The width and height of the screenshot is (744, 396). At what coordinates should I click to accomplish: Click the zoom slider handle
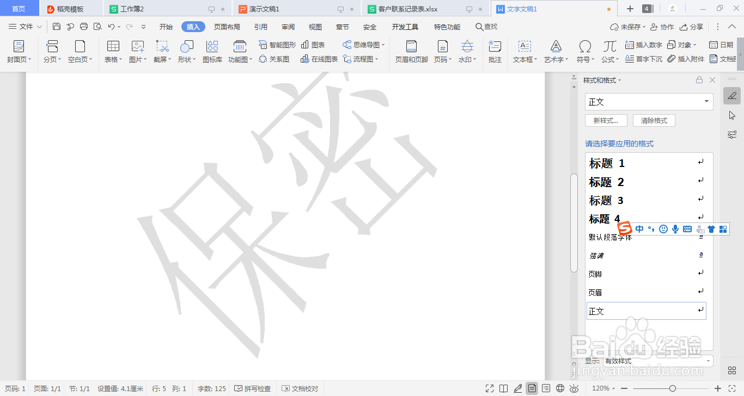point(673,388)
